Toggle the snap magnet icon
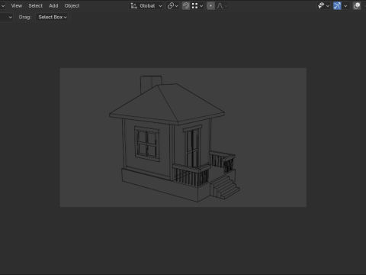Screen dimensions: 366x275 [186, 5]
